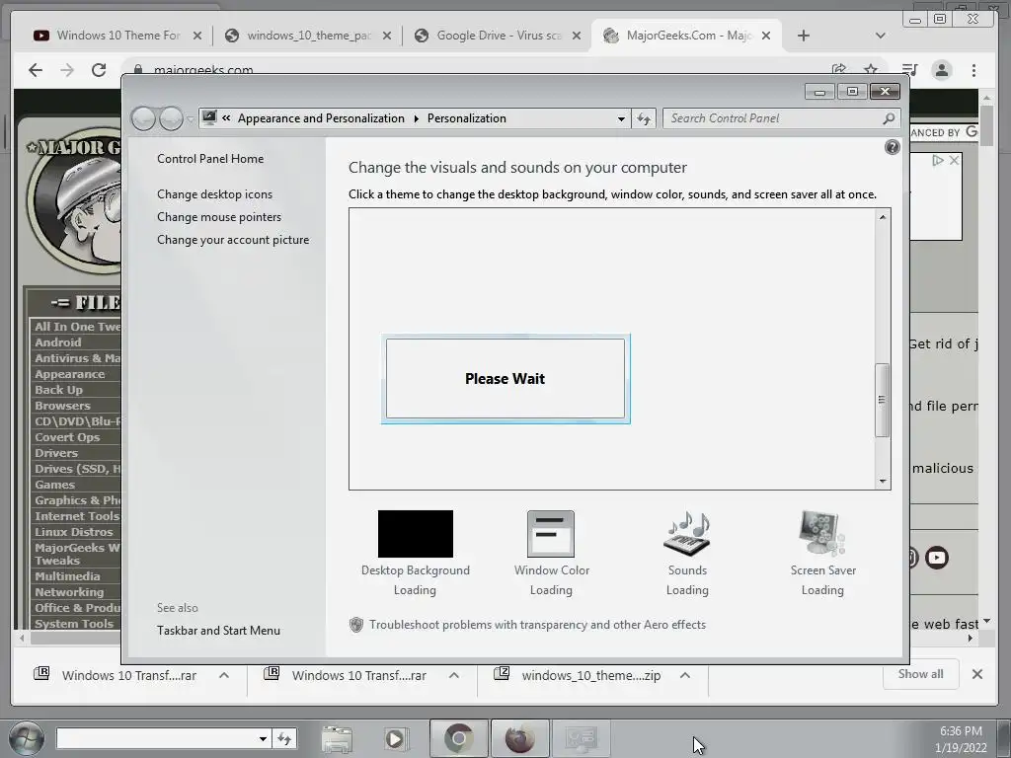Screen dimensions: 1011x758
Task: Click Change desktop icons link
Action: pos(214,194)
